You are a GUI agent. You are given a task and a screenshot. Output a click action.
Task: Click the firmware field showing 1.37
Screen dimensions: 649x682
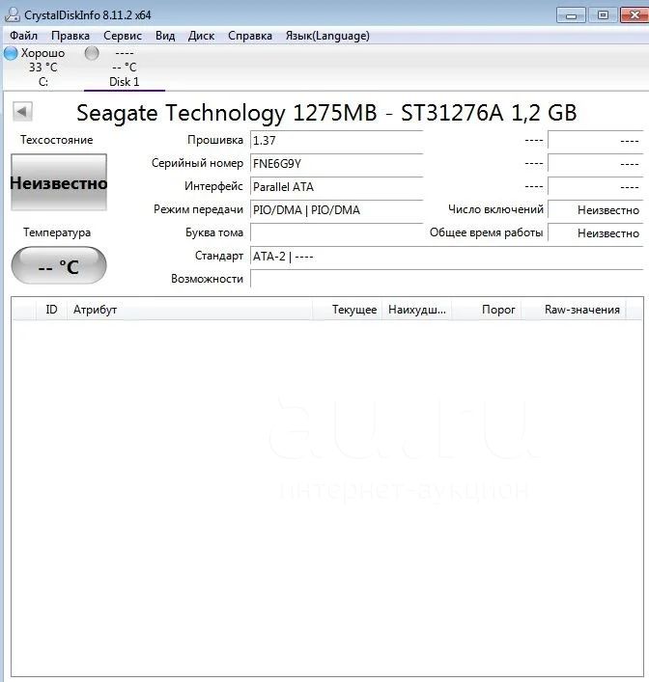click(x=336, y=141)
